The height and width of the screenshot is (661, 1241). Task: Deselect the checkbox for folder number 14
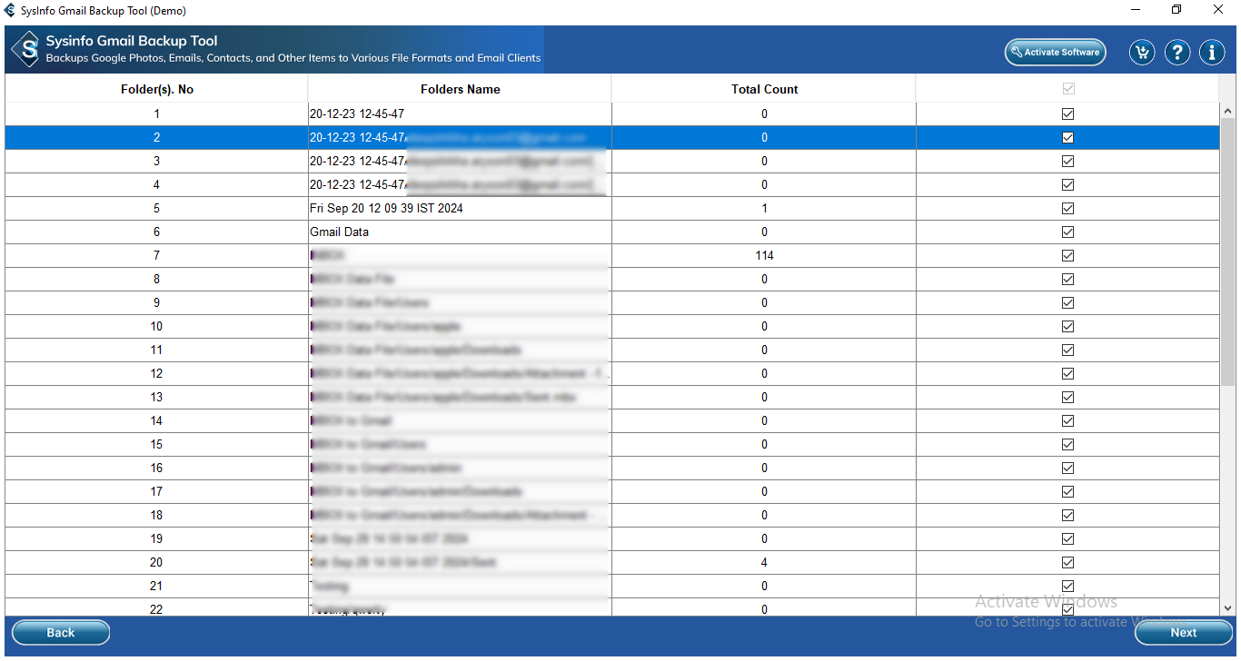point(1067,420)
